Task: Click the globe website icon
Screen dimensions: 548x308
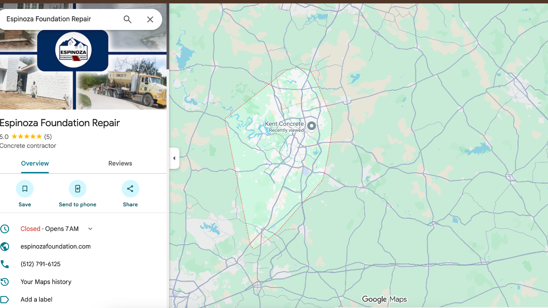Action: click(5, 246)
